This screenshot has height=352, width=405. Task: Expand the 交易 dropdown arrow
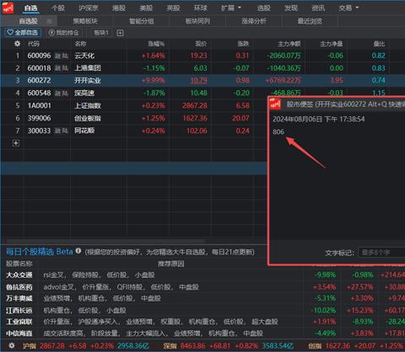pyautogui.click(x=357, y=8)
